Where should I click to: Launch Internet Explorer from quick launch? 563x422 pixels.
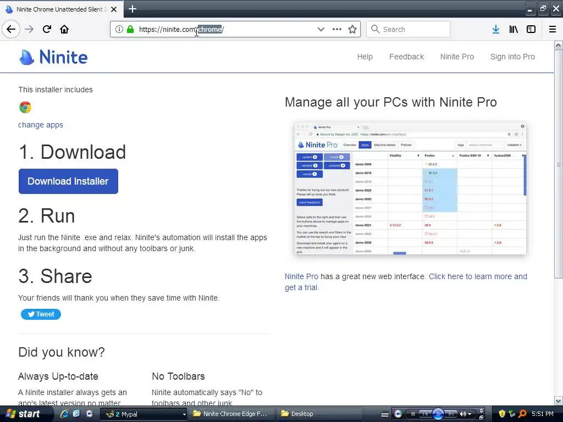[x=65, y=414]
